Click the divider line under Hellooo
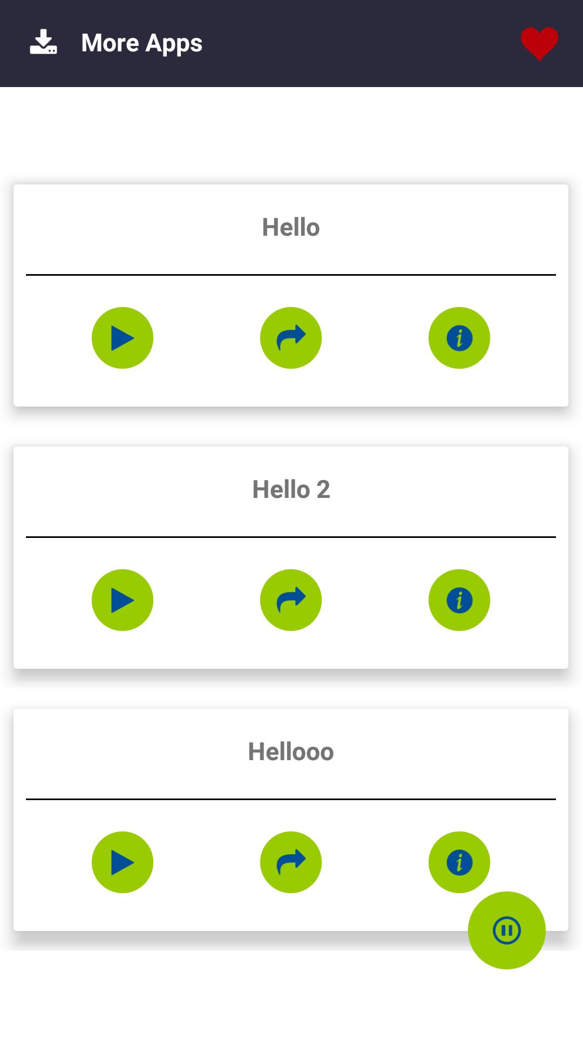The image size is (583, 1038). (x=291, y=799)
